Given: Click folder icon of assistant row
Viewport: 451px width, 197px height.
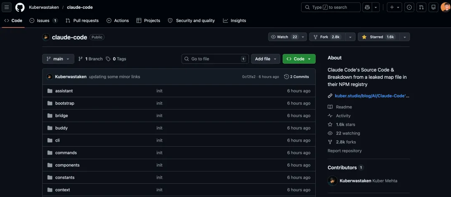Looking at the screenshot, I should tap(50, 91).
